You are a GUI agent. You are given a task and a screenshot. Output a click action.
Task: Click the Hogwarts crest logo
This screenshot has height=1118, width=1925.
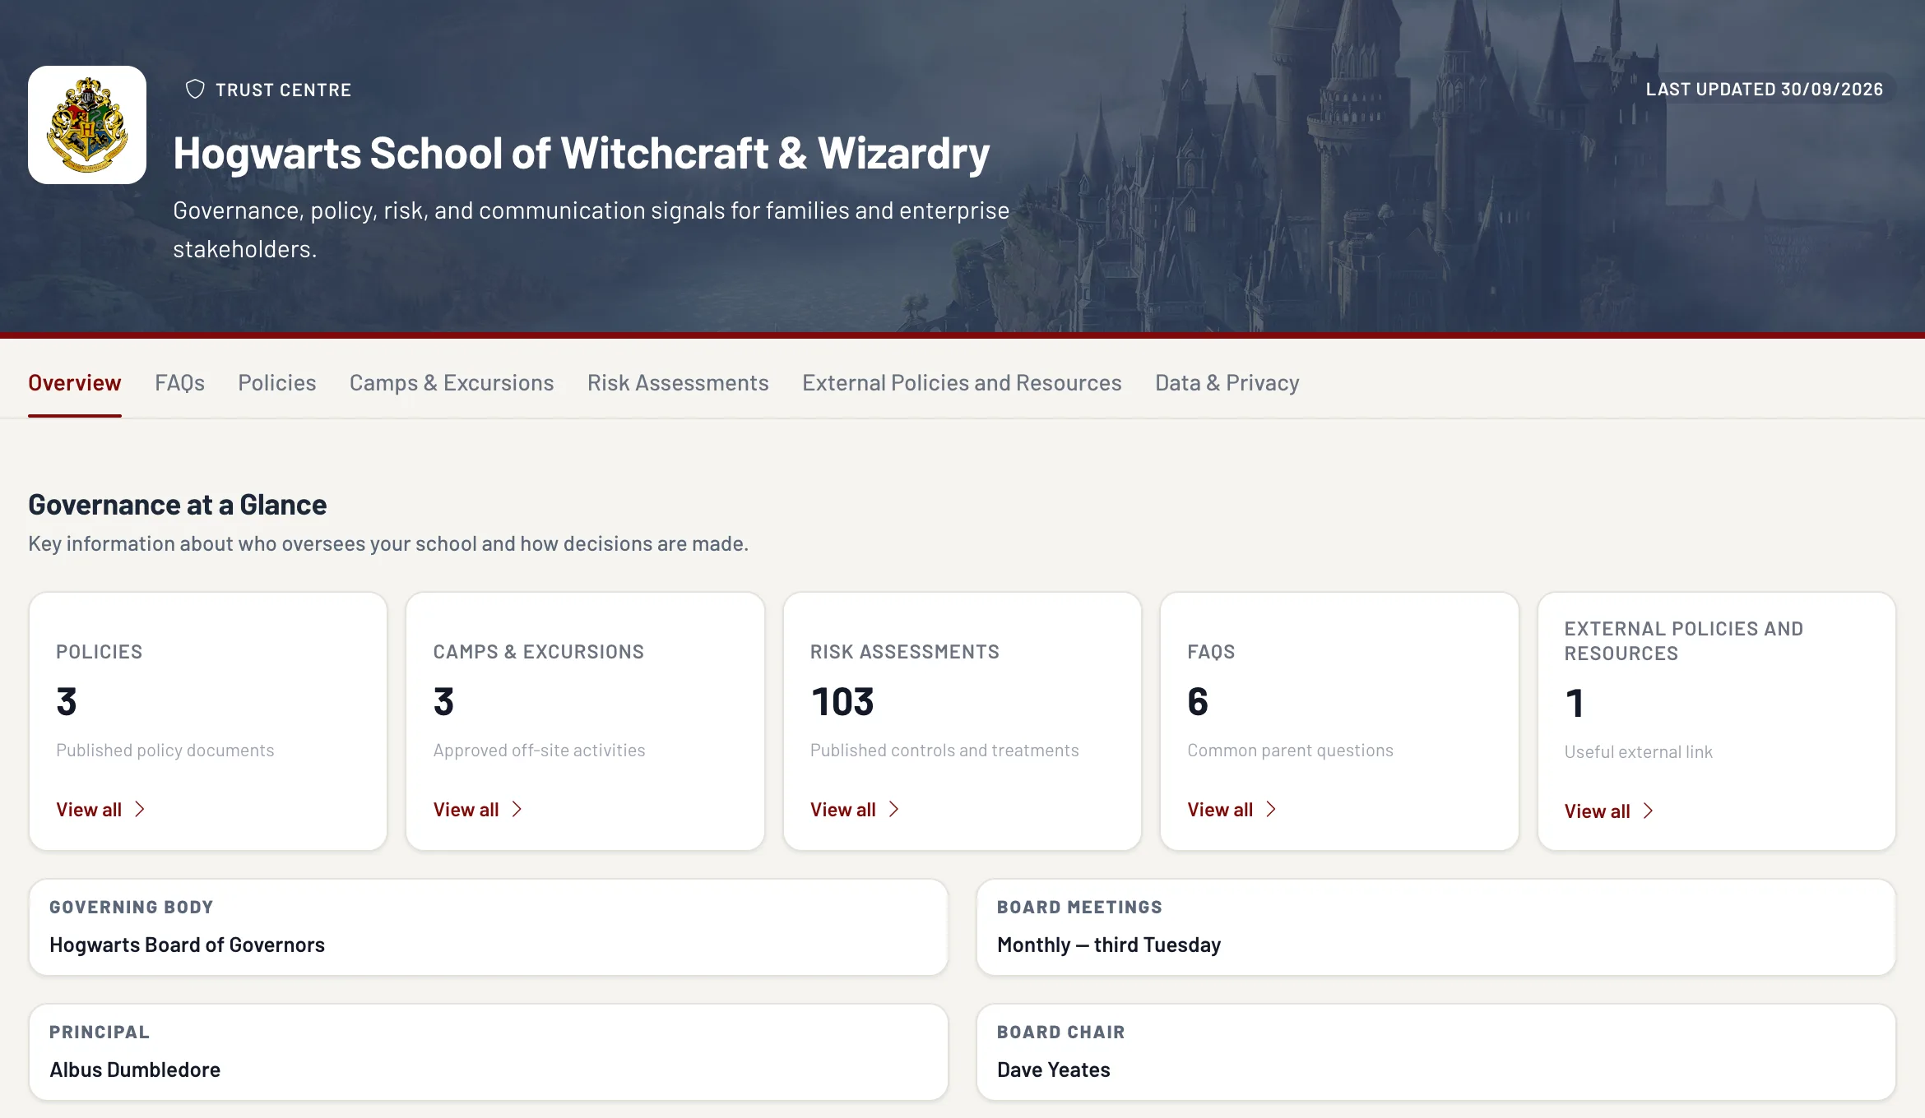(87, 125)
